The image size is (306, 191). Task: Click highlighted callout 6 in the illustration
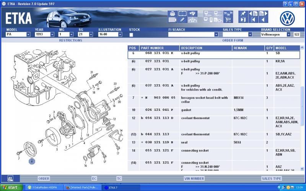[x=32, y=161]
